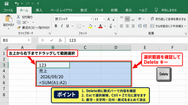Switch to the ページ レイアウト tab
The image size is (188, 105).
click(x=61, y=10)
